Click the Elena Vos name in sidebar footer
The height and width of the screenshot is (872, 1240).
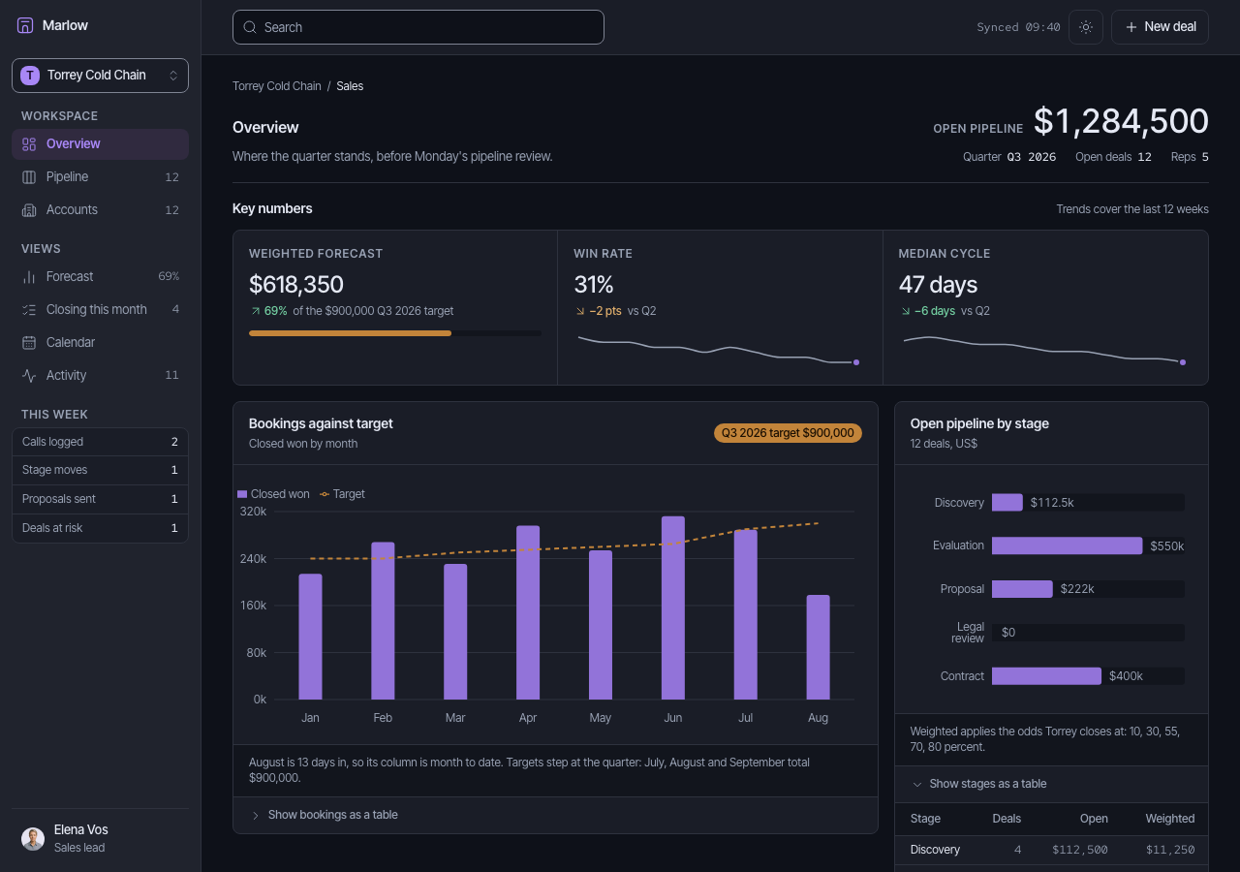(x=81, y=830)
